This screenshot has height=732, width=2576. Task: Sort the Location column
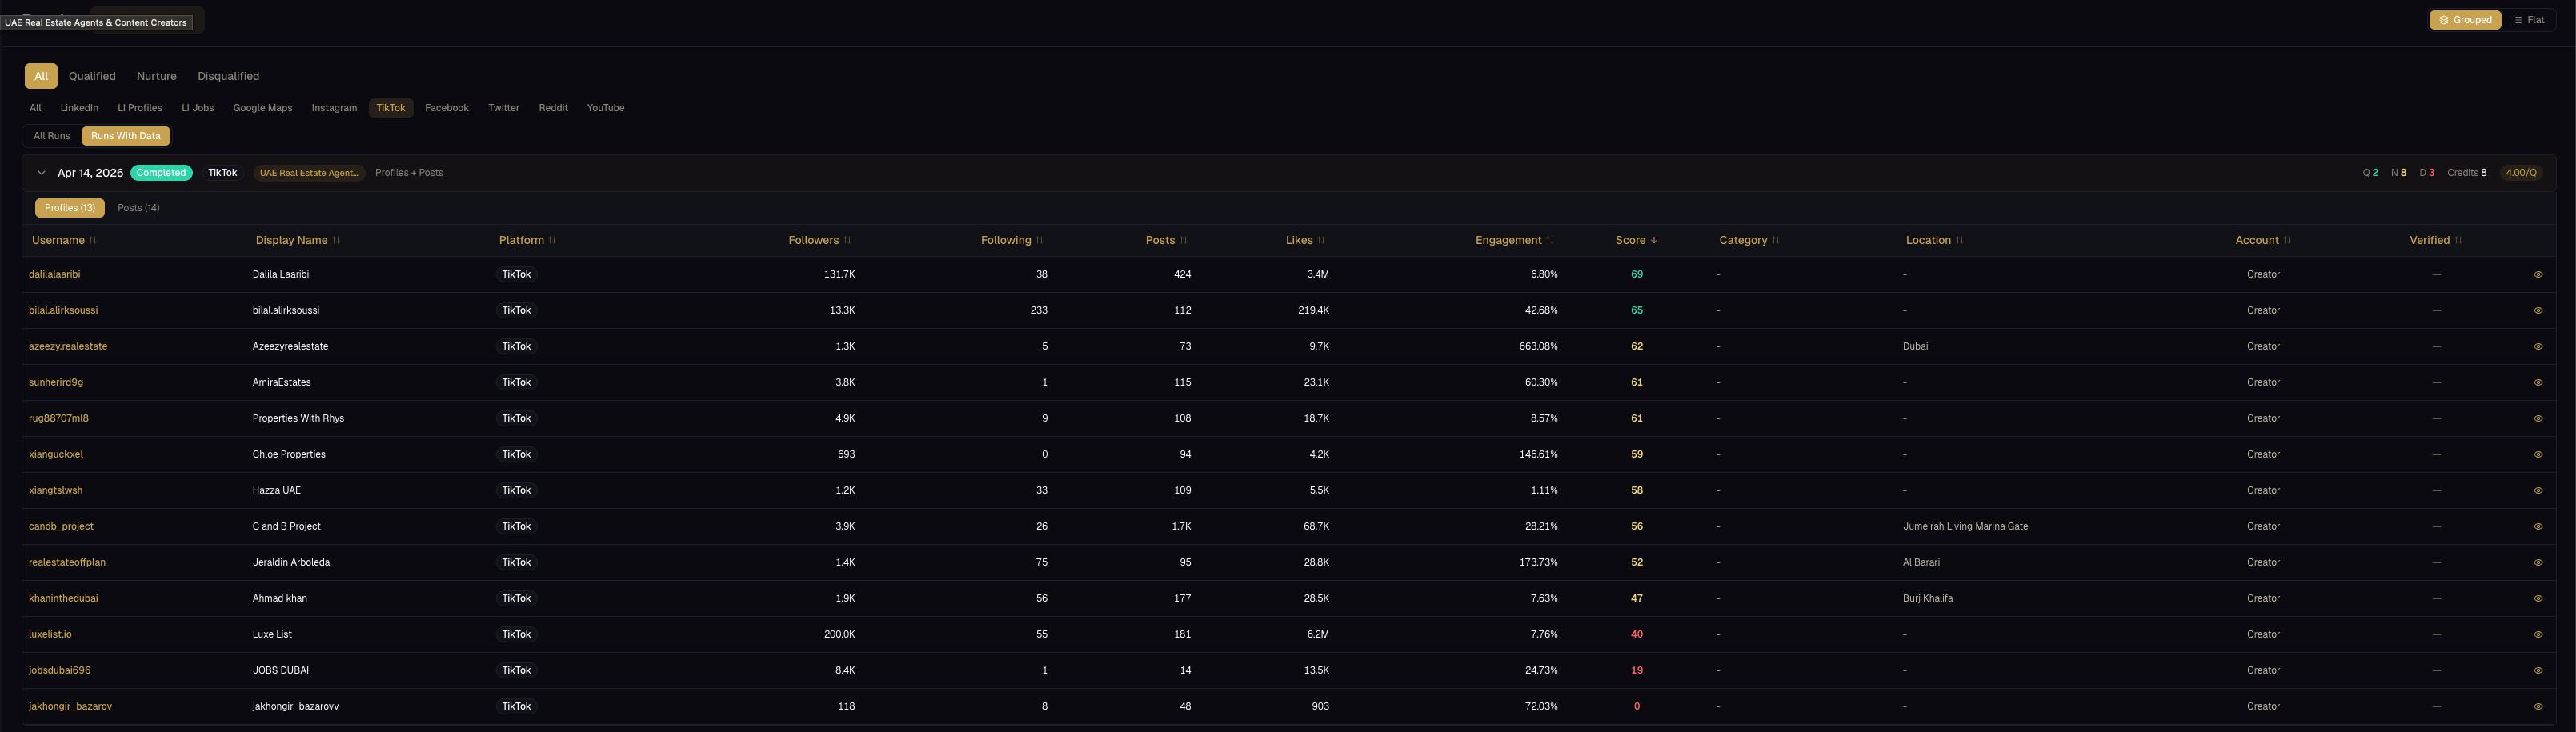(x=1959, y=240)
